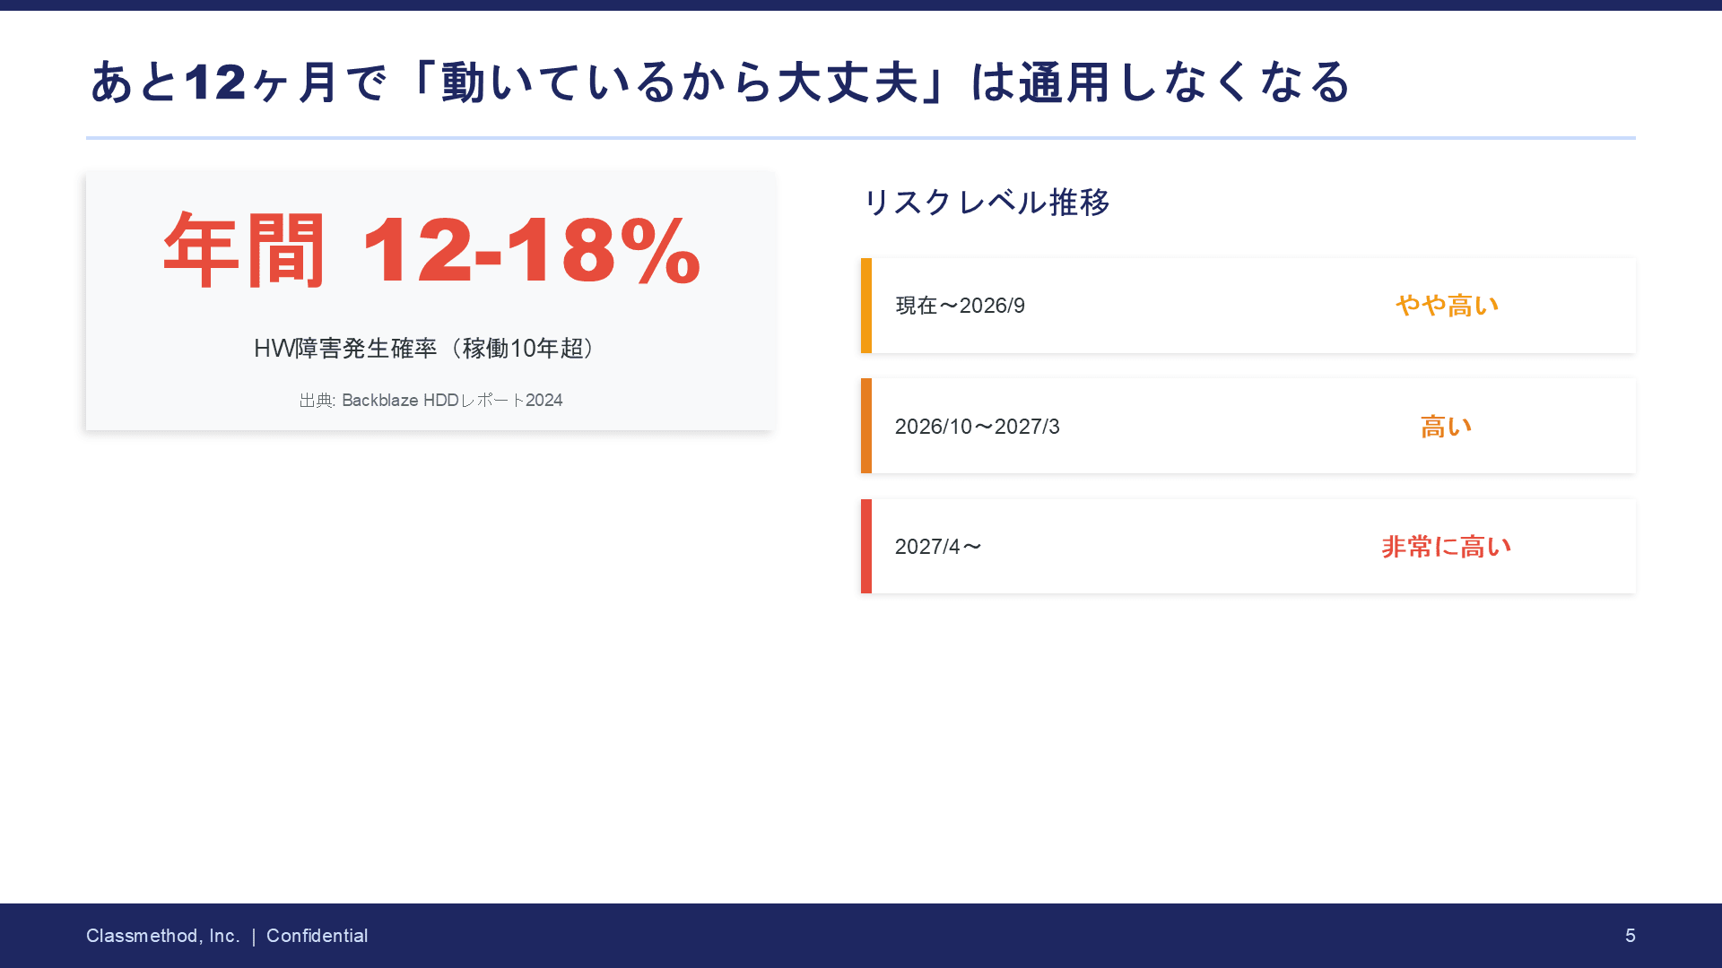Image resolution: width=1722 pixels, height=968 pixels.
Task: Select the large red '年間 12-18%' figure
Action: 431,251
